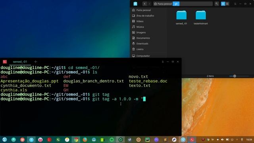Open file manager search

pyautogui.click(x=217, y=4)
